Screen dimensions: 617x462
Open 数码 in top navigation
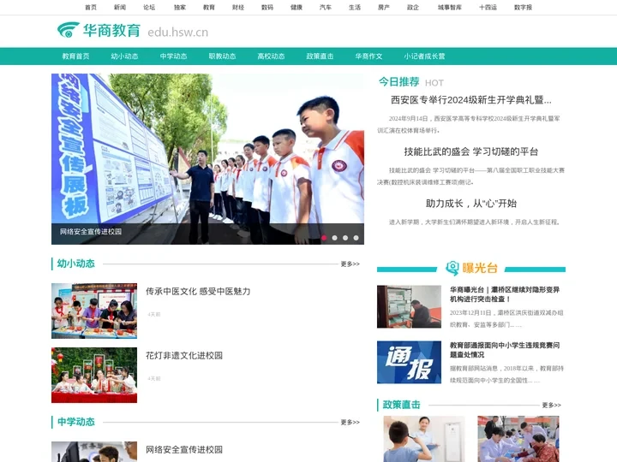click(x=267, y=8)
